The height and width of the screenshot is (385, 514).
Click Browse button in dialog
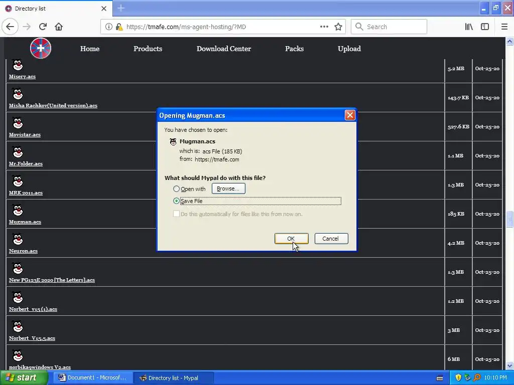tap(228, 188)
